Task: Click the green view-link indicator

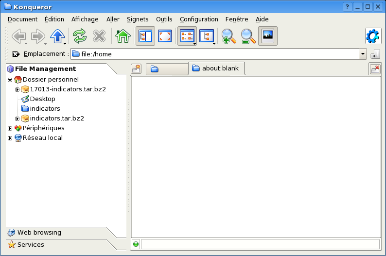Action: [x=136, y=244]
